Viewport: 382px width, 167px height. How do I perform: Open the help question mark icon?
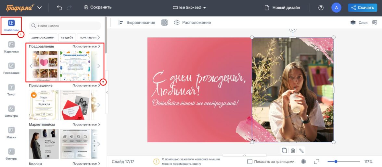[321, 7]
